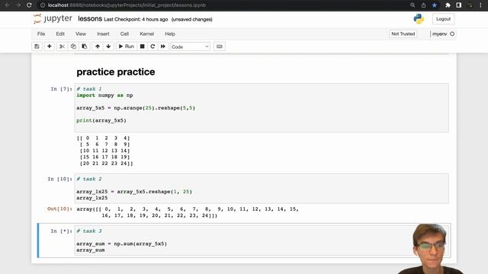Click the task 2 code cell

click(262, 189)
